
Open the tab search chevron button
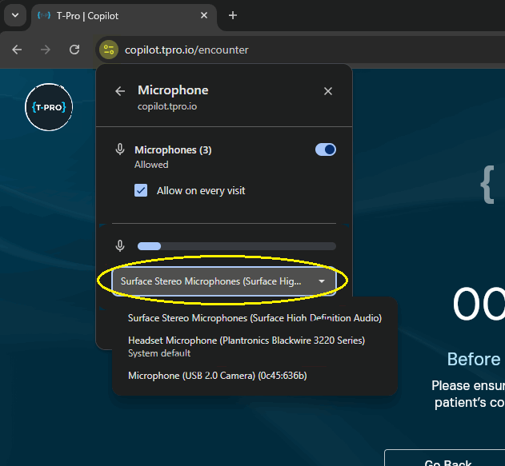coord(14,16)
